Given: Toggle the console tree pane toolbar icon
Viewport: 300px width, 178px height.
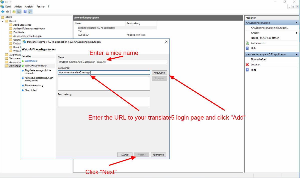Looking at the screenshot, I should pyautogui.click(x=19, y=12).
